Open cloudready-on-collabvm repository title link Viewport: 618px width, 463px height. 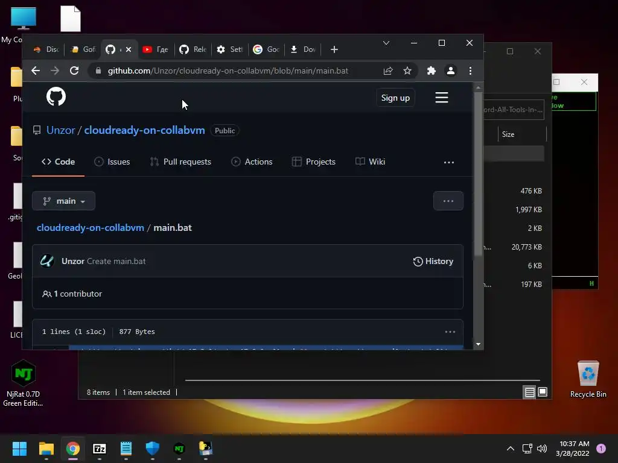click(144, 130)
